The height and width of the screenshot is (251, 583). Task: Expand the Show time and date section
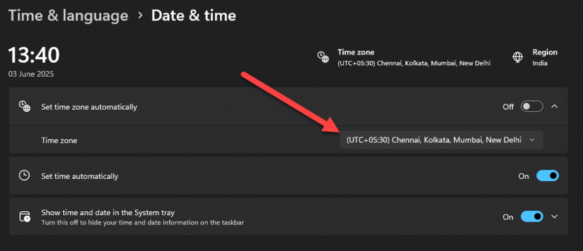coord(555,216)
